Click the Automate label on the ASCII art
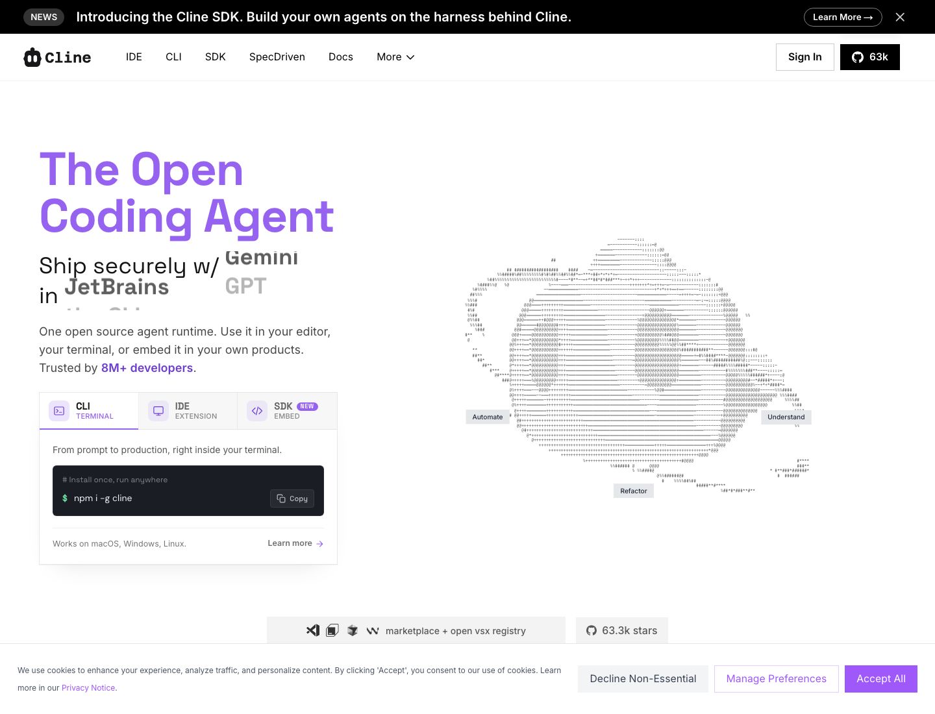The width and height of the screenshot is (935, 714). point(488,417)
